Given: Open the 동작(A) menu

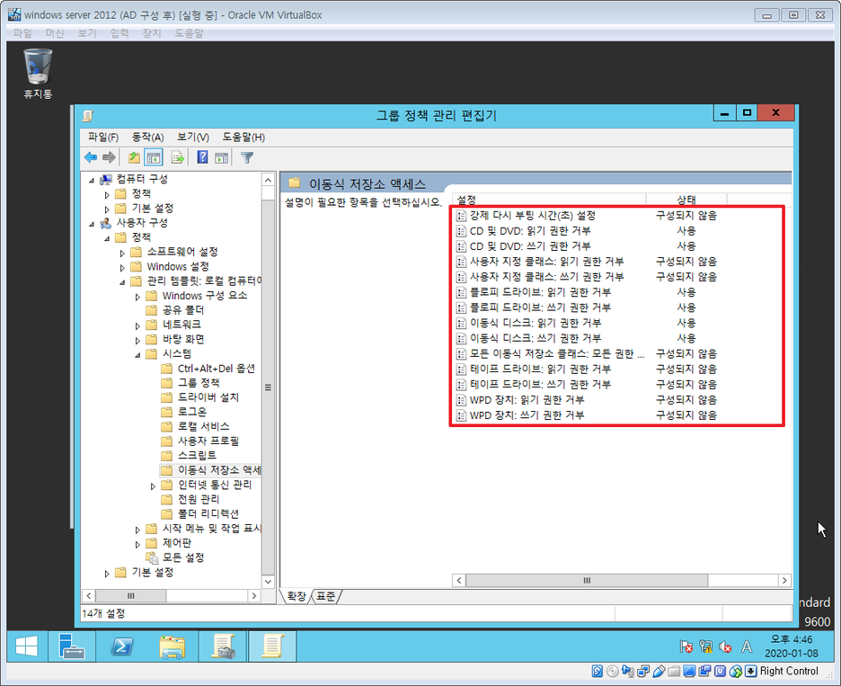Looking at the screenshot, I should (x=148, y=138).
